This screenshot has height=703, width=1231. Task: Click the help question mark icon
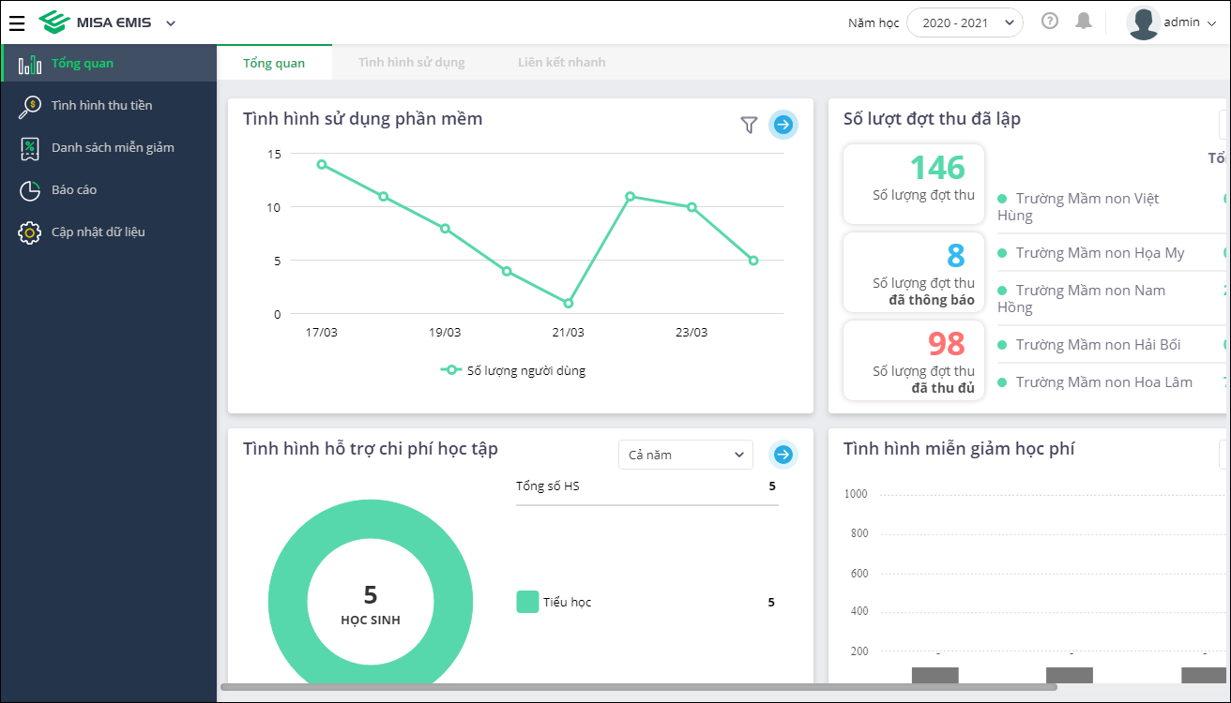click(1050, 21)
